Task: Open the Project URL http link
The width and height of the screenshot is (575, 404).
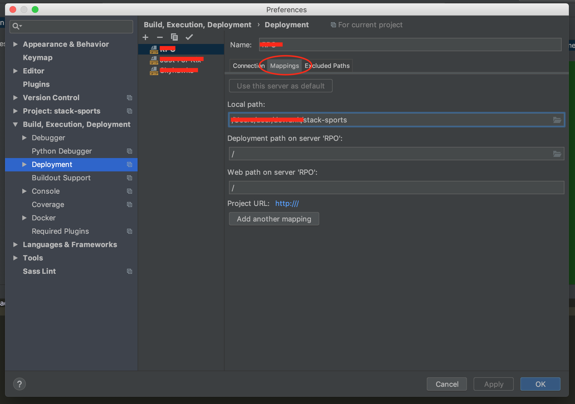Action: 287,203
